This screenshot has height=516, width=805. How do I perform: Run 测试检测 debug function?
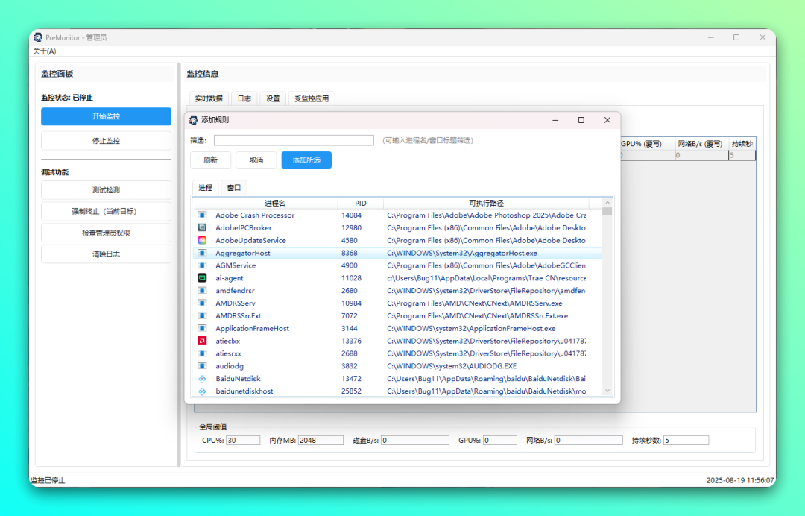(x=107, y=190)
